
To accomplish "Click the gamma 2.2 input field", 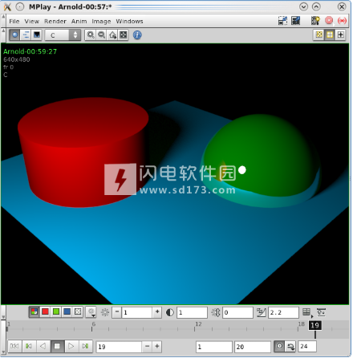I will [283, 312].
